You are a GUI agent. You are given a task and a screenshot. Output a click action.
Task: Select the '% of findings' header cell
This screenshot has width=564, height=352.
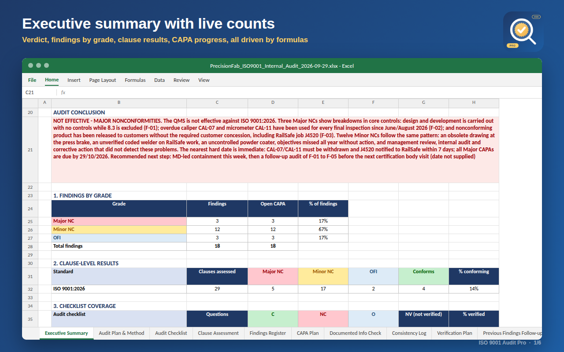pyautogui.click(x=323, y=209)
